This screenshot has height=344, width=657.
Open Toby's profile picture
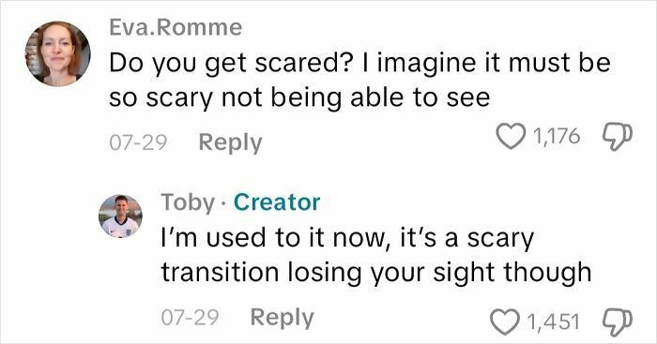coord(121,217)
